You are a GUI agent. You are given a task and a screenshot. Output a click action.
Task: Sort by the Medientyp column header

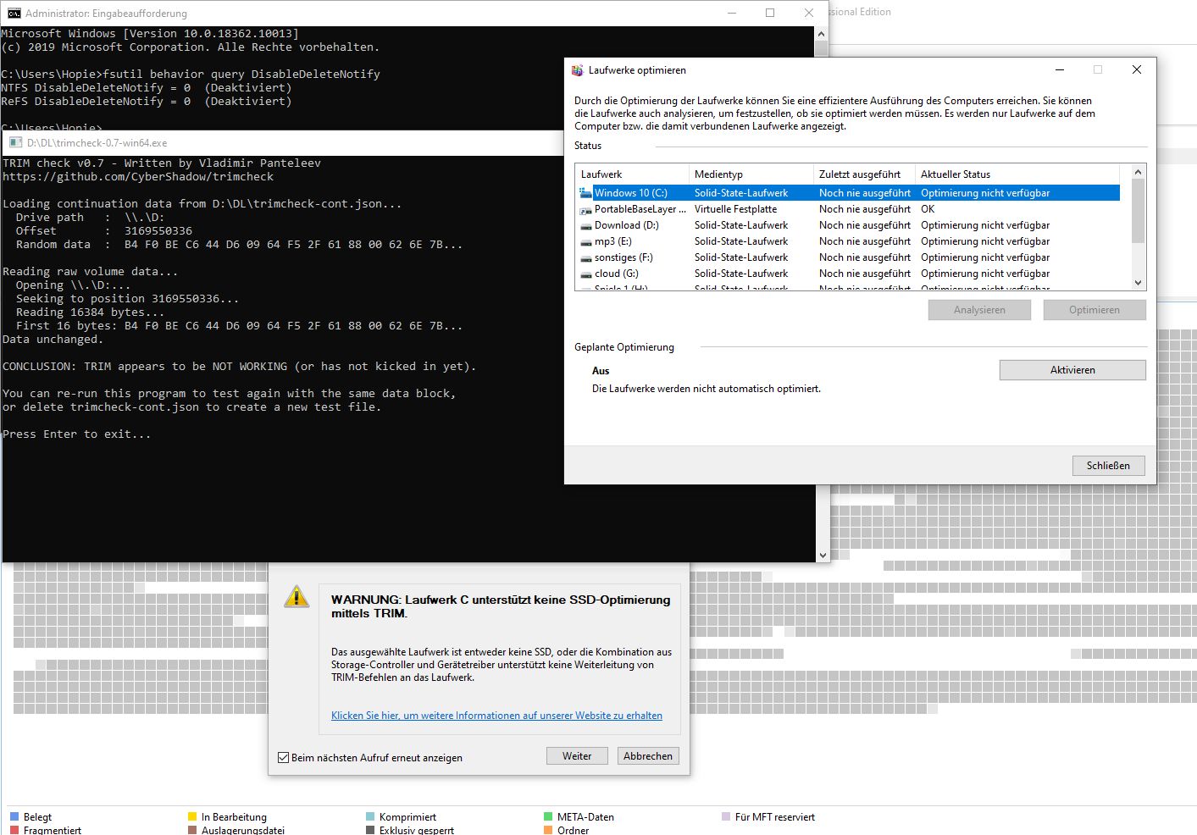point(751,174)
